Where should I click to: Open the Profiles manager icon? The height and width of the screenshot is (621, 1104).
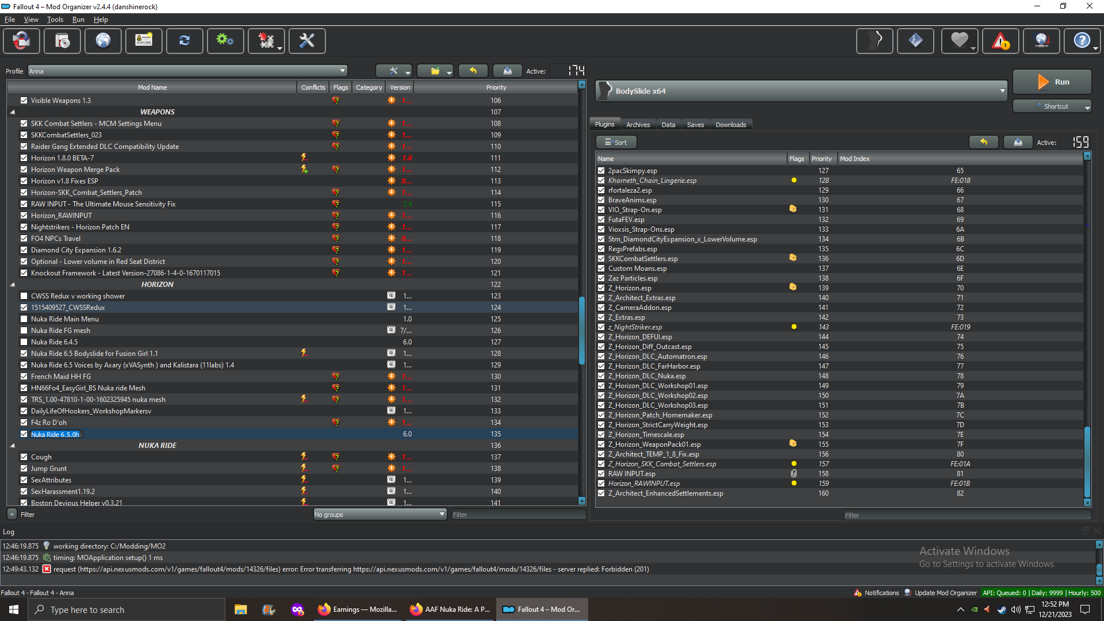(144, 41)
